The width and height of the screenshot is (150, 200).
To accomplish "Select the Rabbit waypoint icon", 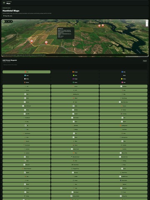I will (26, 172).
